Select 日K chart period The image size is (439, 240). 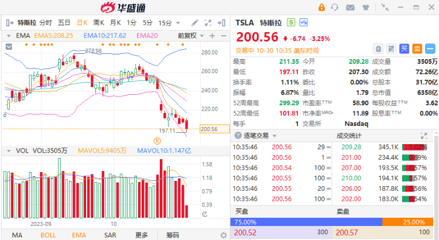pos(83,23)
